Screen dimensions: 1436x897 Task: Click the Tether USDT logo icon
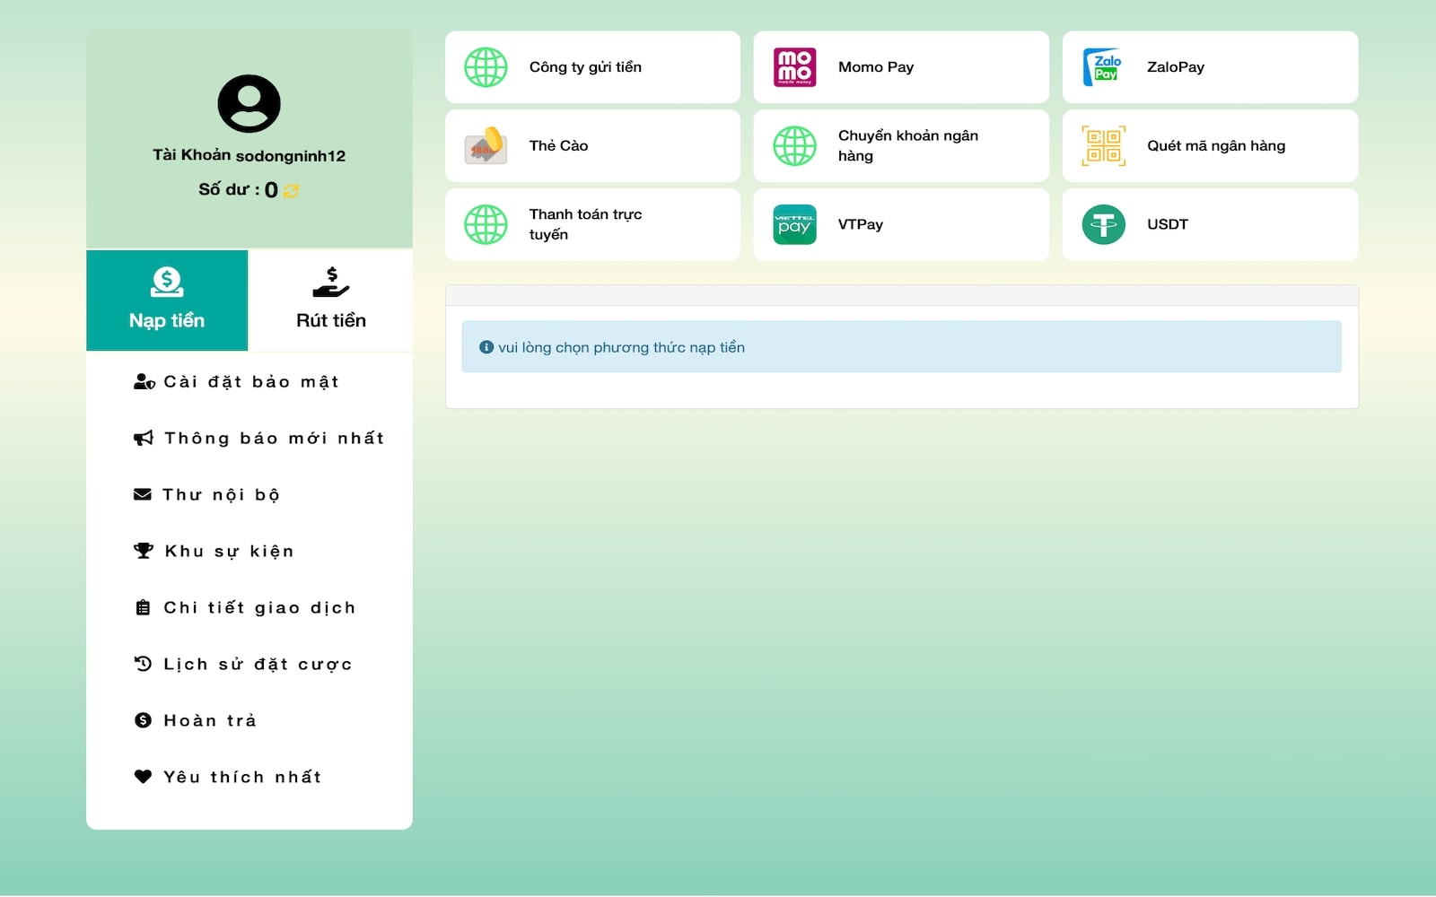(x=1103, y=224)
